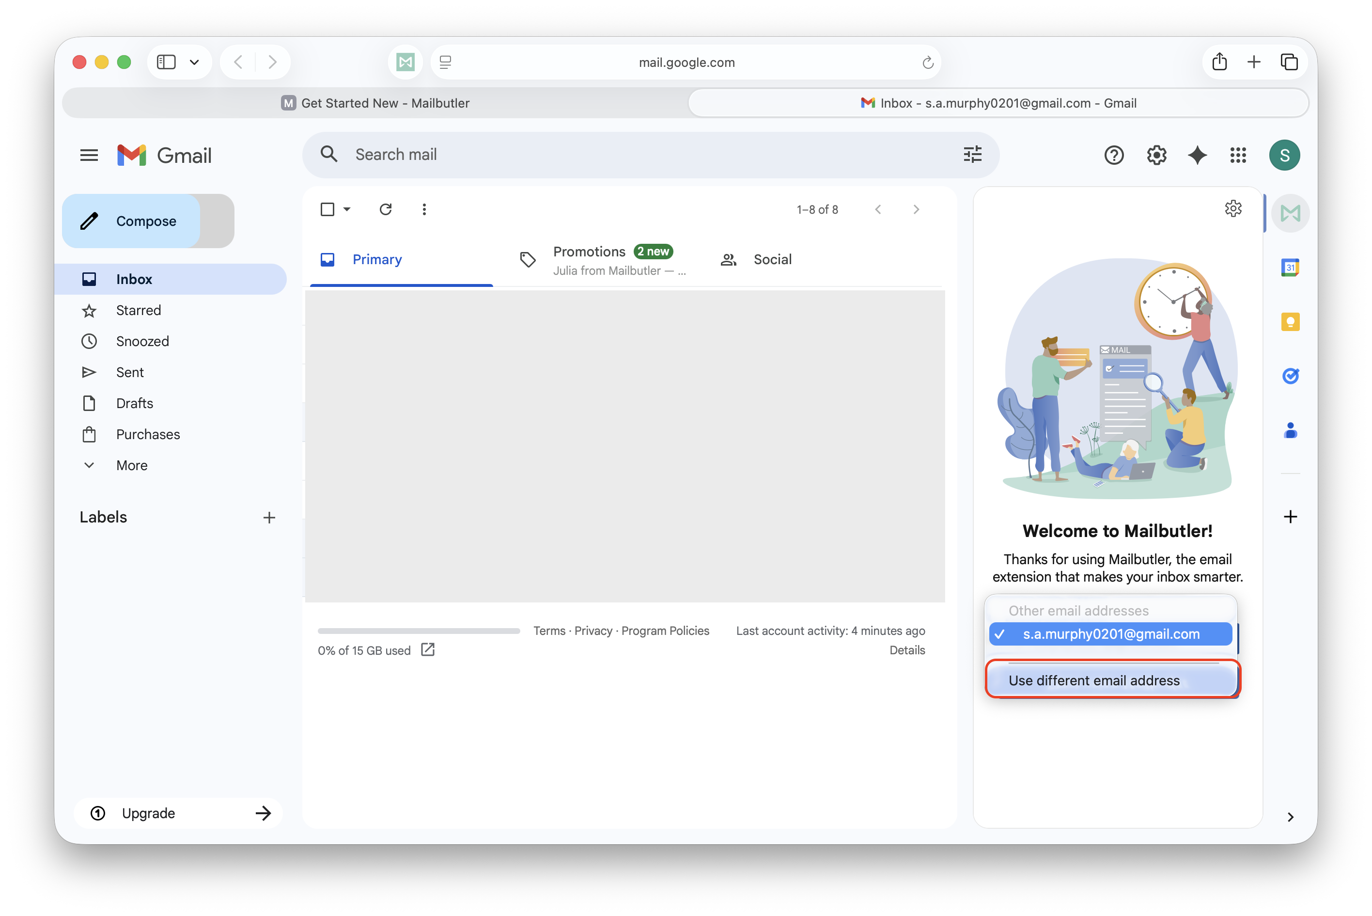Open Google Tasks side panel icon
1372x916 pixels.
(x=1290, y=376)
